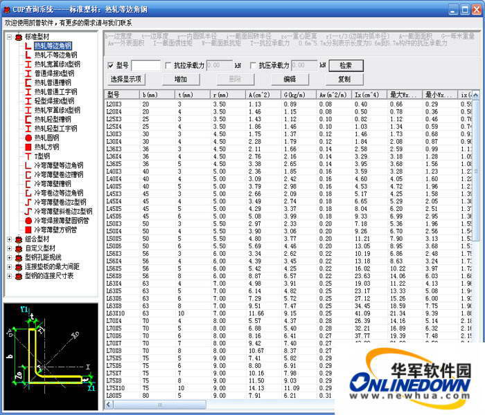The image size is (485, 415).
Task: Select table row L63X10
Action: 288,313
